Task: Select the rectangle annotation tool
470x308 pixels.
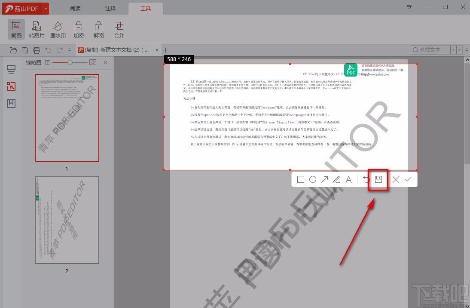Action: pyautogui.click(x=301, y=179)
